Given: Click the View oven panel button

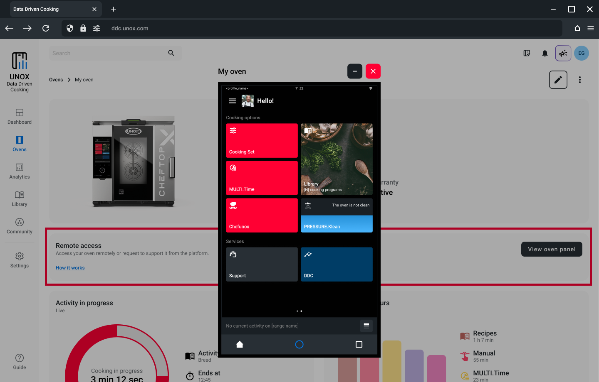Looking at the screenshot, I should point(551,249).
